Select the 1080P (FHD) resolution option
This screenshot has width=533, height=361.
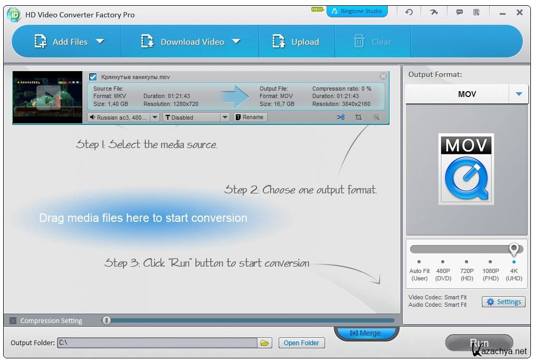point(490,262)
